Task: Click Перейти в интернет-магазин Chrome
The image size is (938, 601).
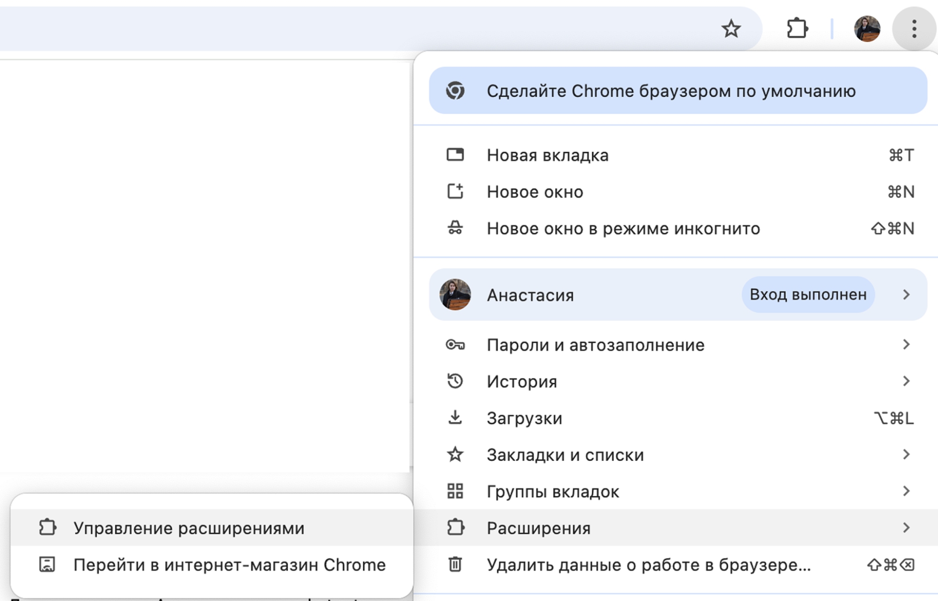Action: coord(229,565)
